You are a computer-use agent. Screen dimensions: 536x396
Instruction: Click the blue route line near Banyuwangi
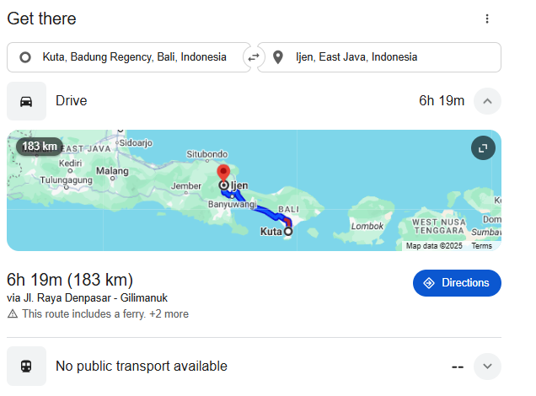click(240, 197)
